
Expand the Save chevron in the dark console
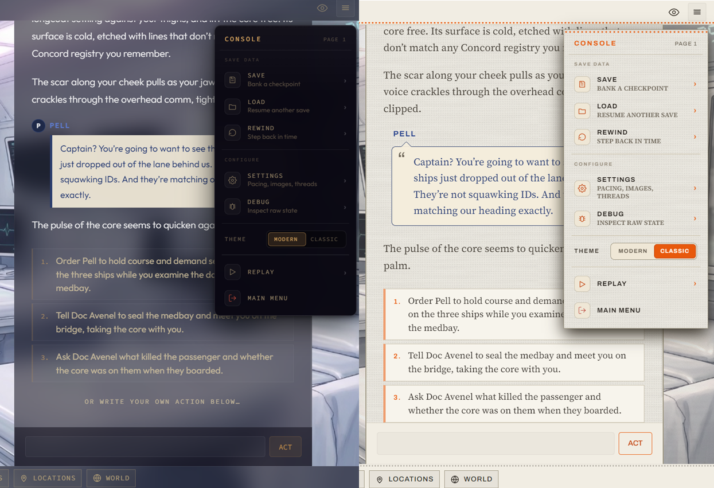345,81
